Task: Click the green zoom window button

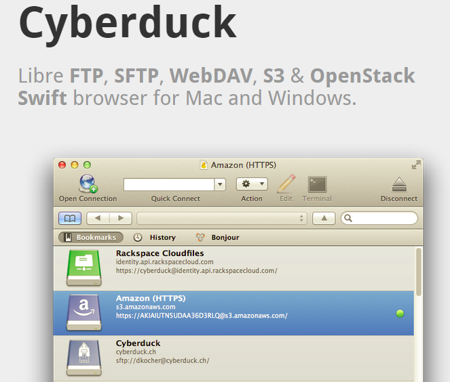Action: tap(87, 165)
